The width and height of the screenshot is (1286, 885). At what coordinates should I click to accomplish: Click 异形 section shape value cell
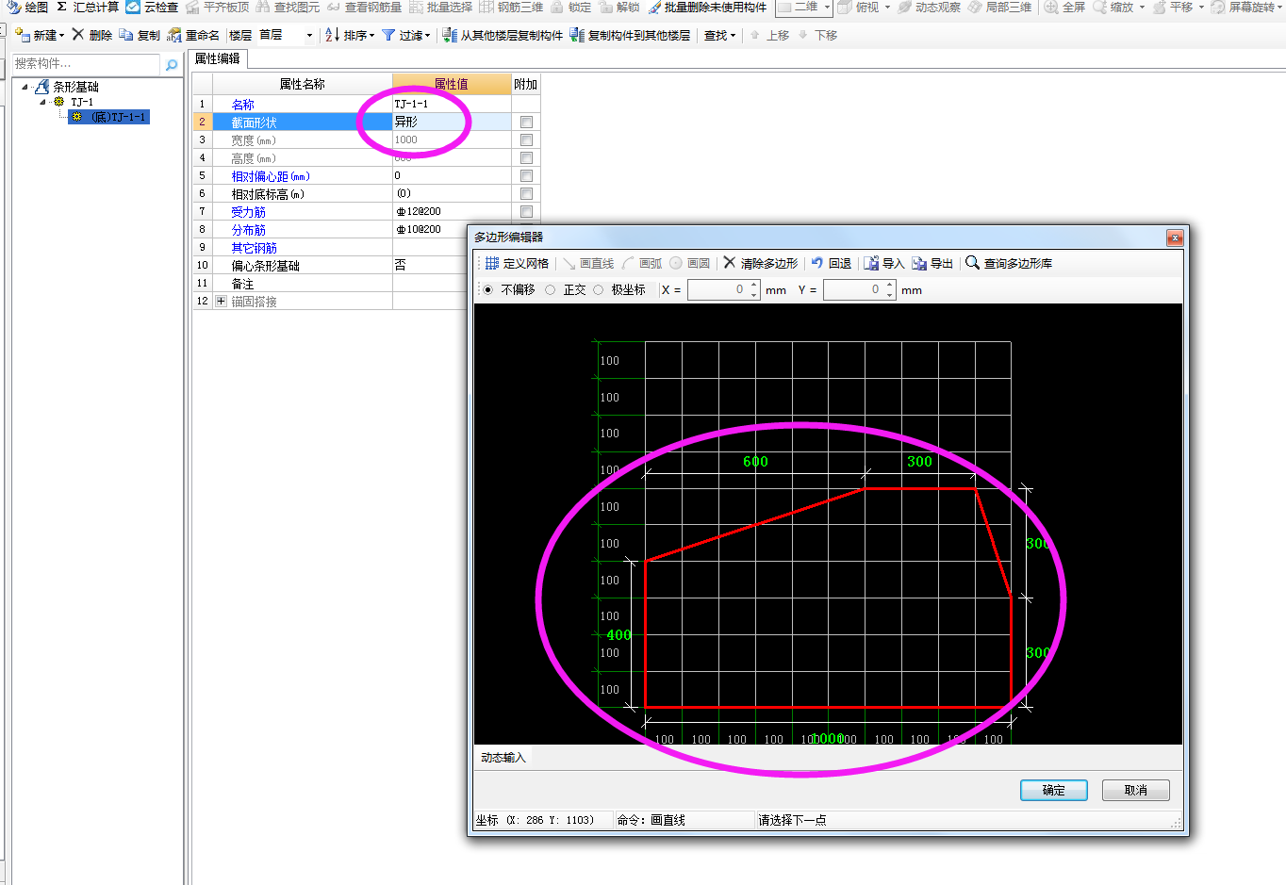point(452,122)
